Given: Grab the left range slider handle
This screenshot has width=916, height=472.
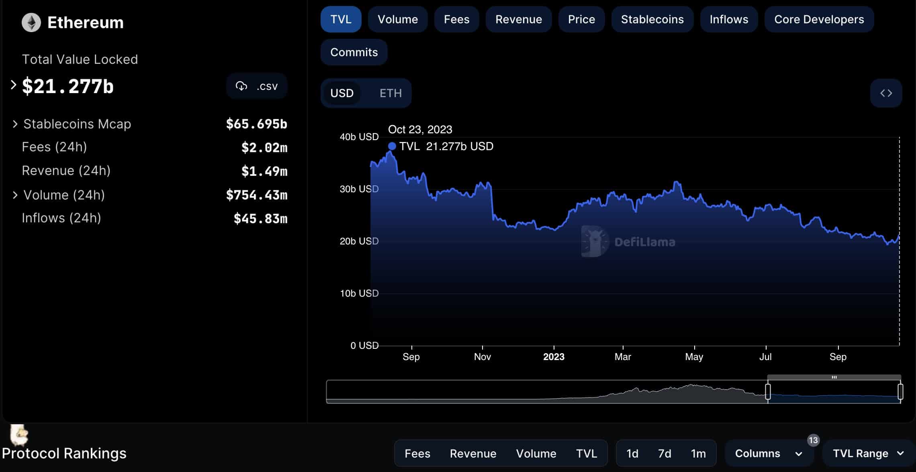Looking at the screenshot, I should click(x=768, y=391).
